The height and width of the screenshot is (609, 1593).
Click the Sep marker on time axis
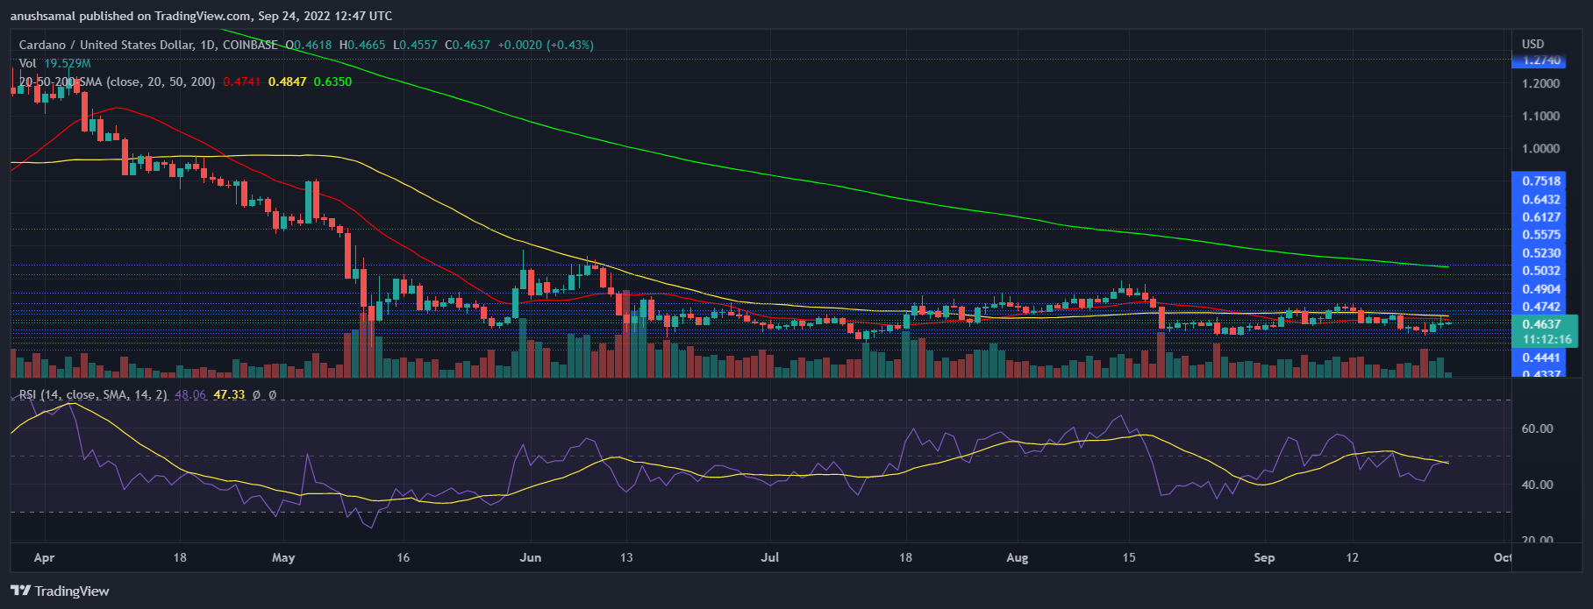[1264, 557]
